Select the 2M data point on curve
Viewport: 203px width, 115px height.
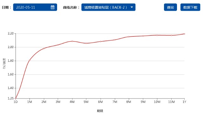coord(44,48)
